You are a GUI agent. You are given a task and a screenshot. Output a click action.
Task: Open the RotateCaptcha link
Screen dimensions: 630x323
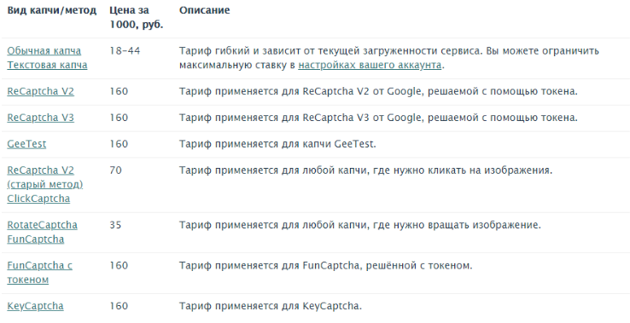coord(42,225)
